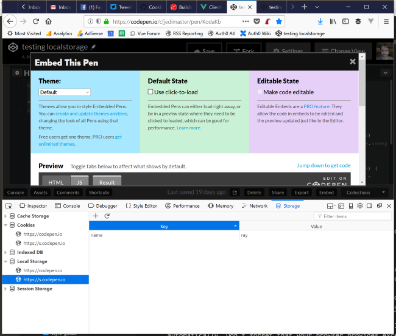This screenshot has width=396, height=336.
Task: Add a new storage item with plus icon
Action: (x=96, y=216)
